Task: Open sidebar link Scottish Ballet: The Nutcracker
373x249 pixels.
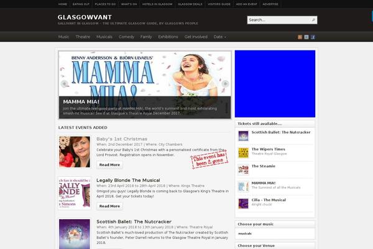Action: pyautogui.click(x=281, y=132)
